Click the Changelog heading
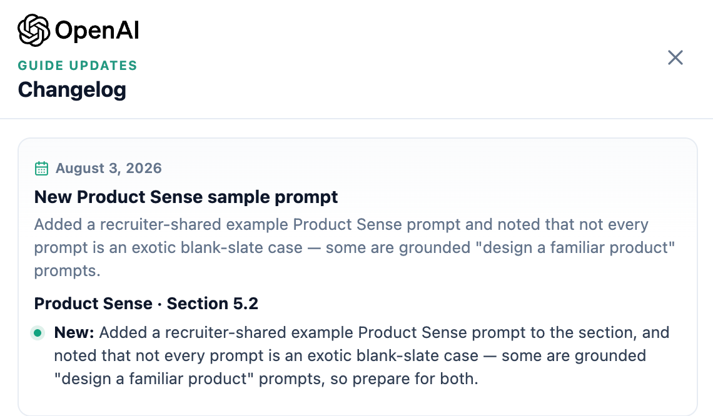 coord(72,89)
